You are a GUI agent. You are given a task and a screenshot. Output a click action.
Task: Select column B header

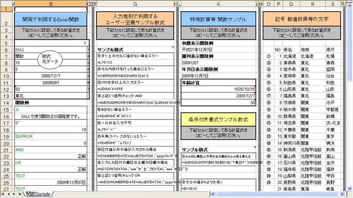pyautogui.click(x=51, y=4)
